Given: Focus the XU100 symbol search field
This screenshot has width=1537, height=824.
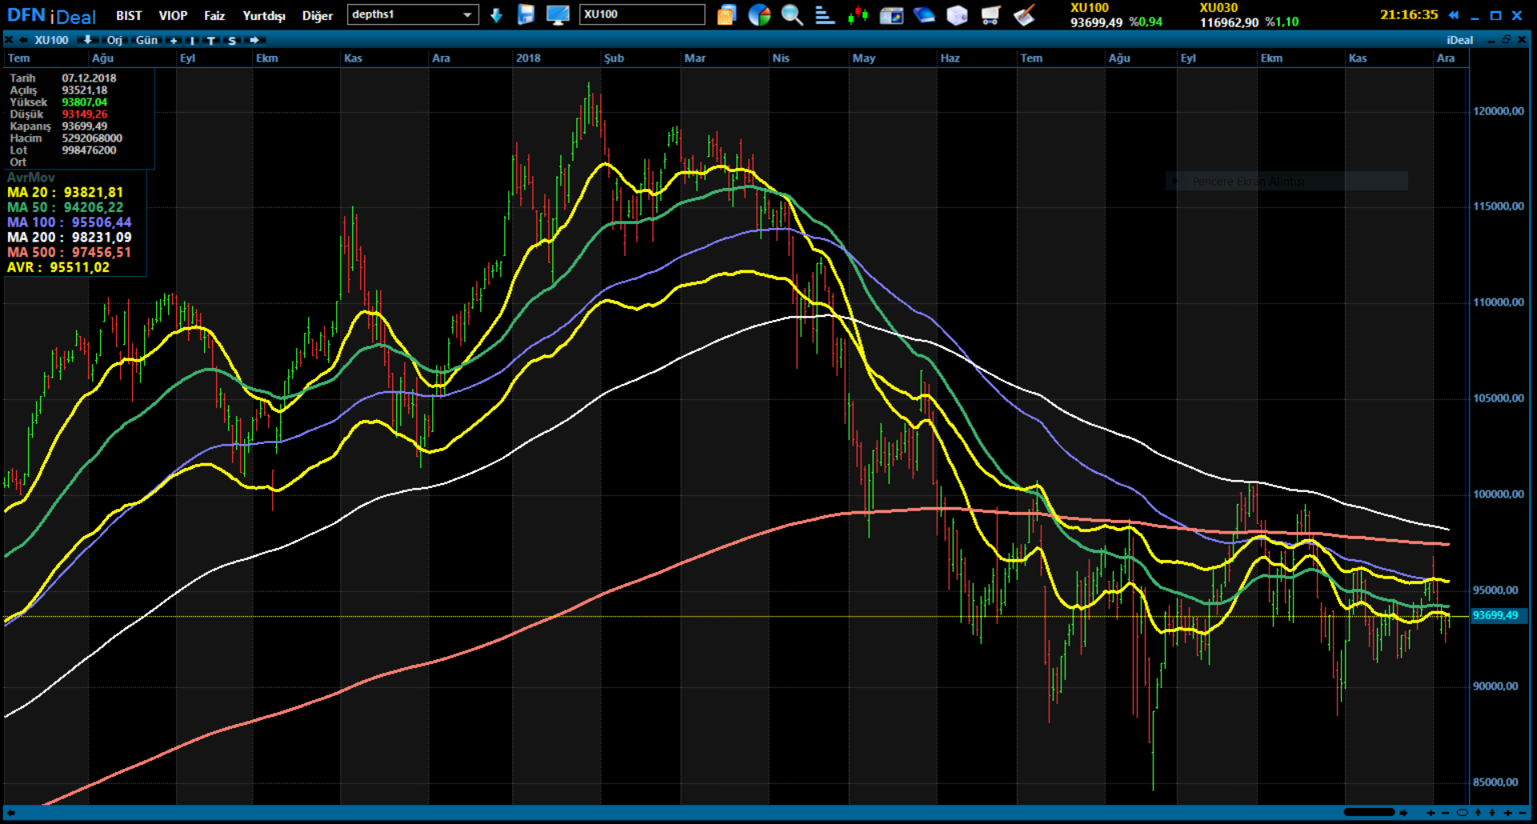Looking at the screenshot, I should tap(642, 14).
